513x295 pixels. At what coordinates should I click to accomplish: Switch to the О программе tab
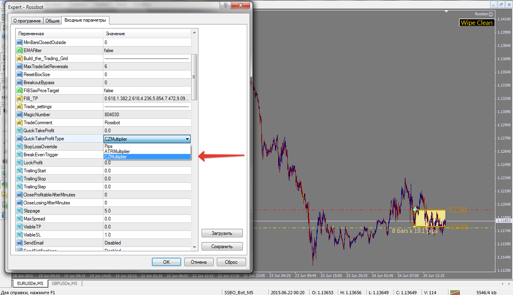27,21
